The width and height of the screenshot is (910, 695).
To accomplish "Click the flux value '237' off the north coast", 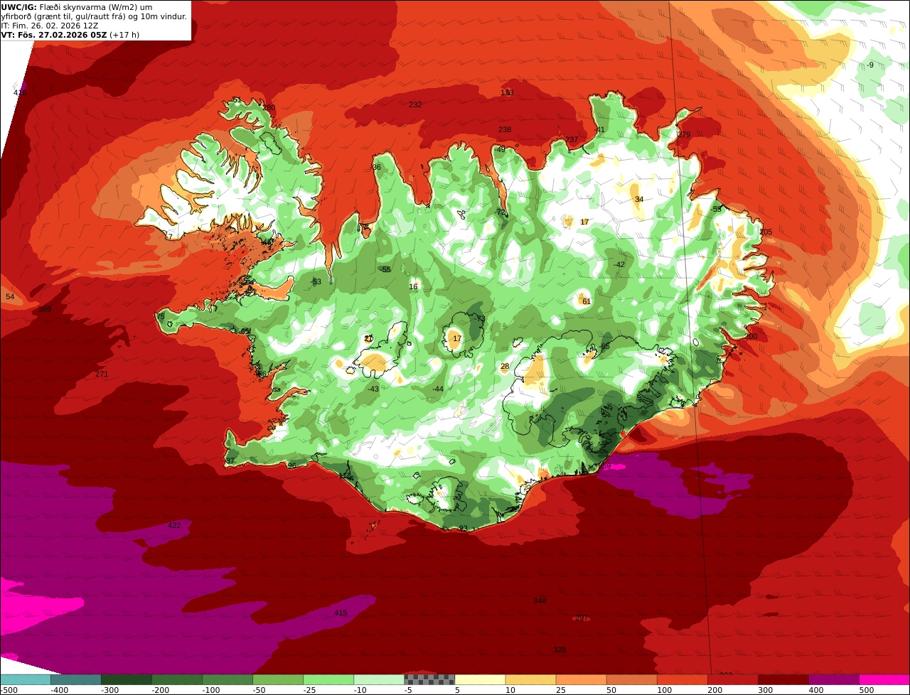I will point(572,140).
